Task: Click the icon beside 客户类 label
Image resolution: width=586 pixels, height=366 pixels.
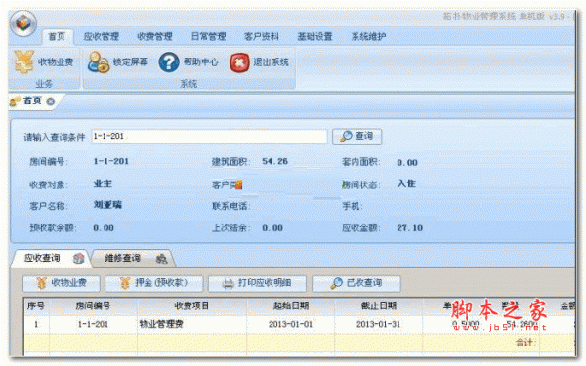Action: [x=239, y=184]
